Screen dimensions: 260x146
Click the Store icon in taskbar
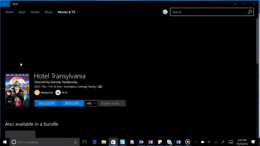point(113,142)
